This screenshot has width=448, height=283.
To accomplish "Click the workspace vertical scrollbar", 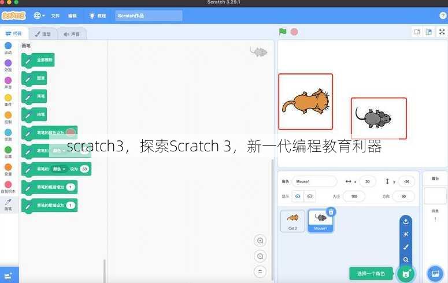I will tap(272, 220).
